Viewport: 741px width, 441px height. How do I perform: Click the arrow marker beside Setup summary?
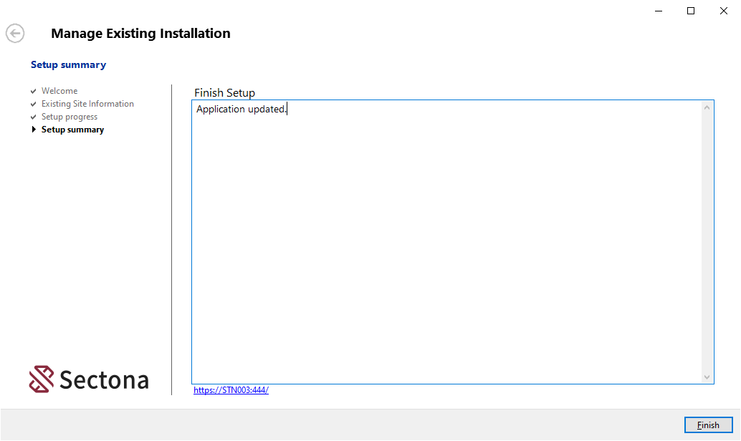[34, 130]
